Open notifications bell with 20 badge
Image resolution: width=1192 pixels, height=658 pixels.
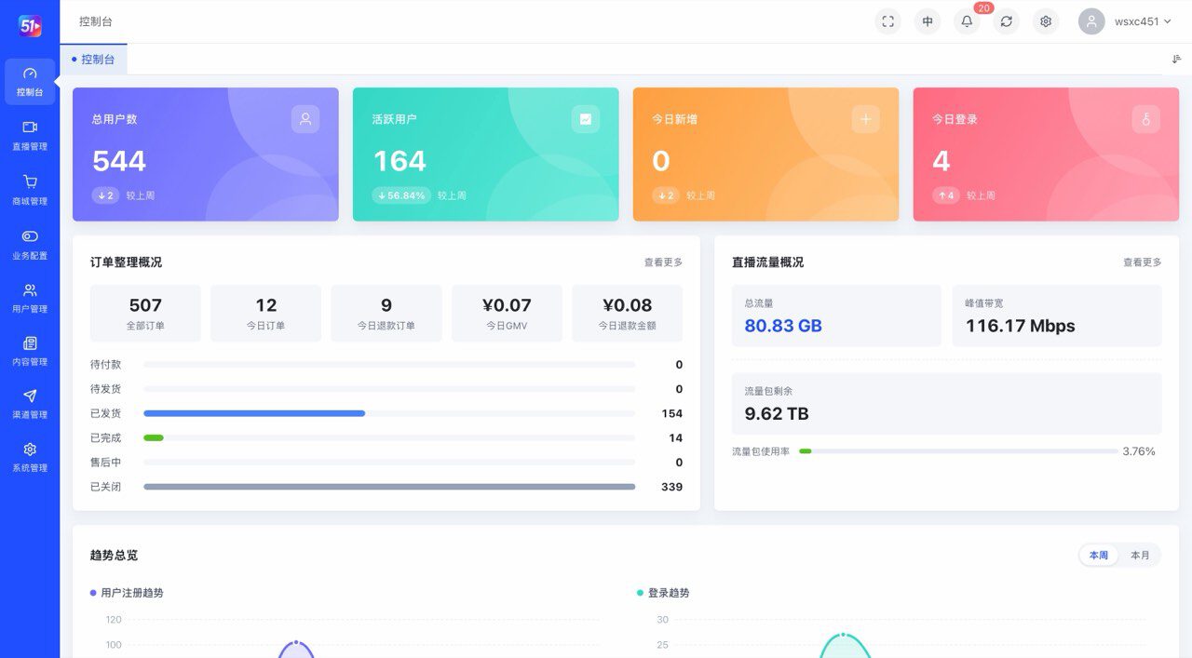(x=967, y=21)
